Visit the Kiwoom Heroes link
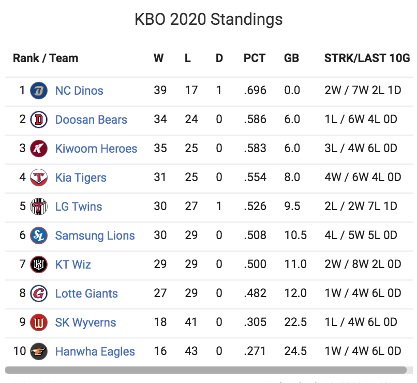The width and height of the screenshot is (417, 383). (96, 149)
